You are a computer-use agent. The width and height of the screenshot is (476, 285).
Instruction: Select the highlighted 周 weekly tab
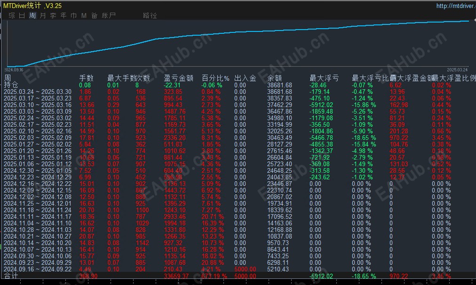(x=32, y=15)
